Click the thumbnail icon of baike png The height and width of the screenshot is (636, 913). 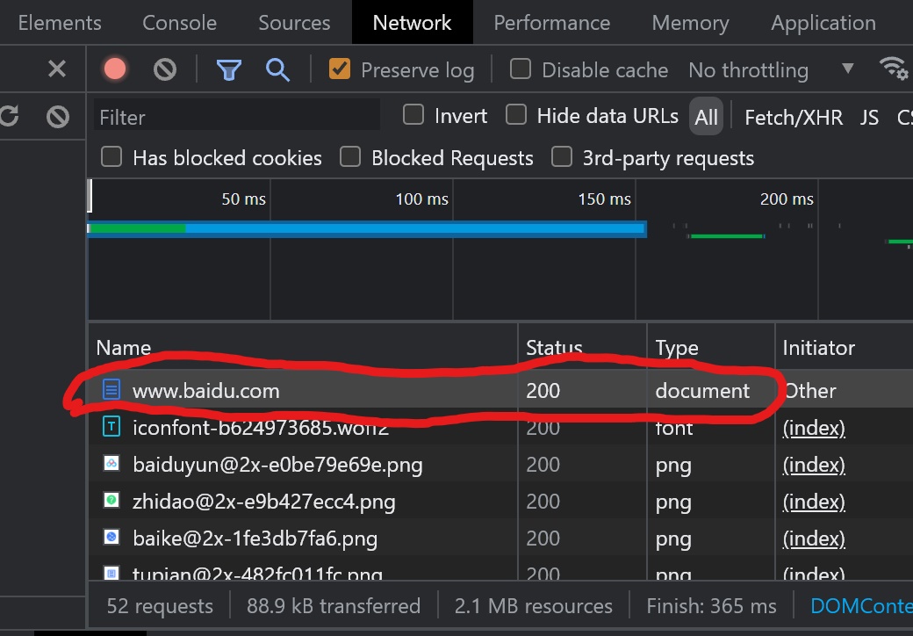[x=111, y=537]
